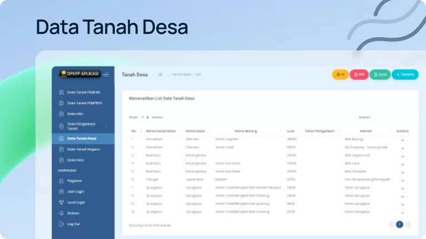Click the Log Out icon in sidebar
Image resolution: width=426 pixels, height=239 pixels.
61,224
